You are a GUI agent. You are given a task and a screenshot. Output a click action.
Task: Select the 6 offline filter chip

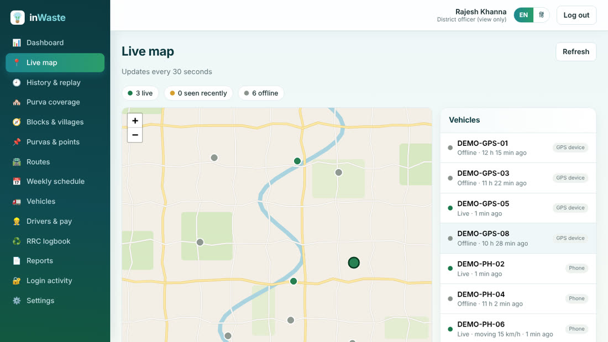coord(261,93)
